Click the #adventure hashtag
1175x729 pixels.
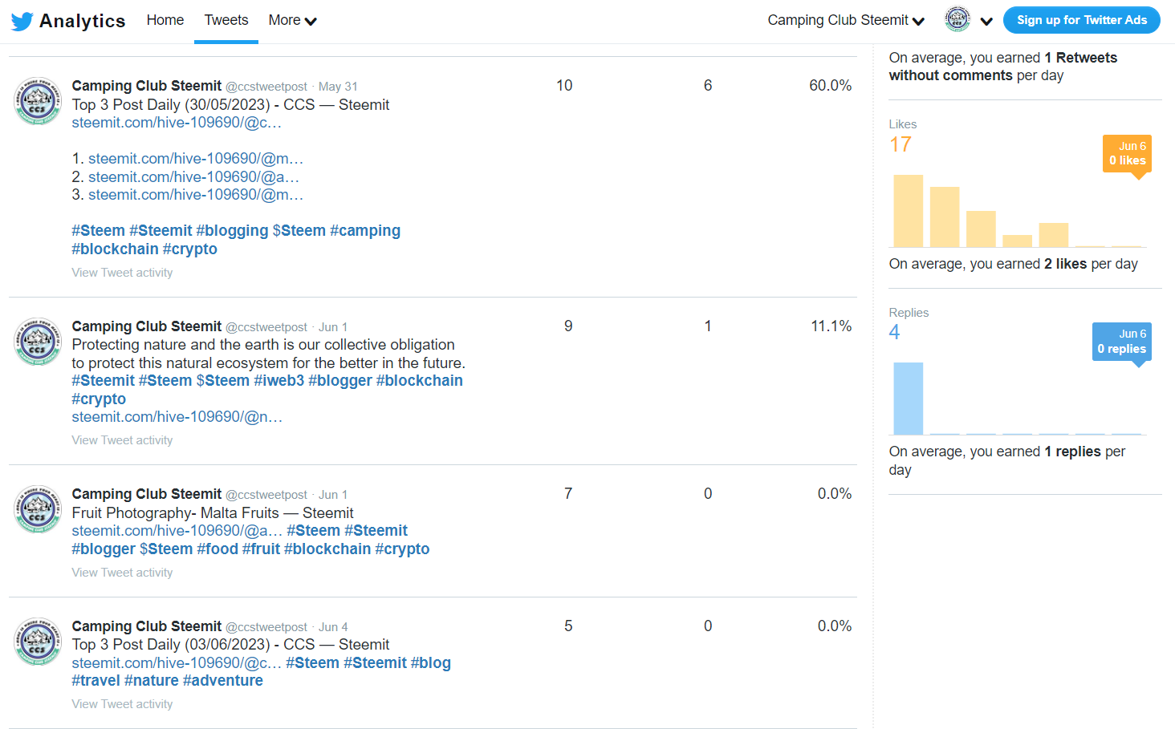click(x=223, y=681)
